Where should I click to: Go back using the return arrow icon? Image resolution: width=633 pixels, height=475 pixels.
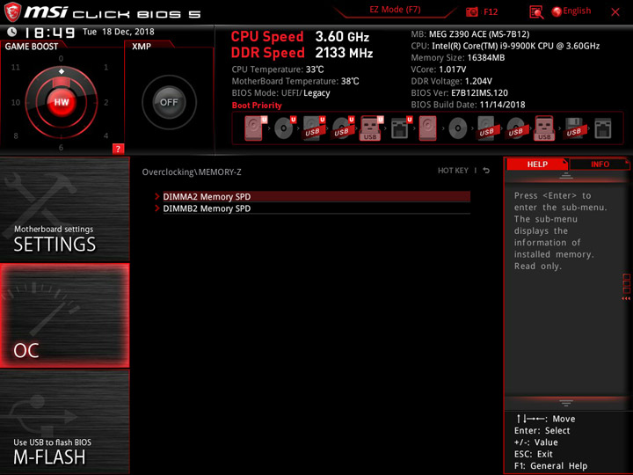pyautogui.click(x=486, y=171)
